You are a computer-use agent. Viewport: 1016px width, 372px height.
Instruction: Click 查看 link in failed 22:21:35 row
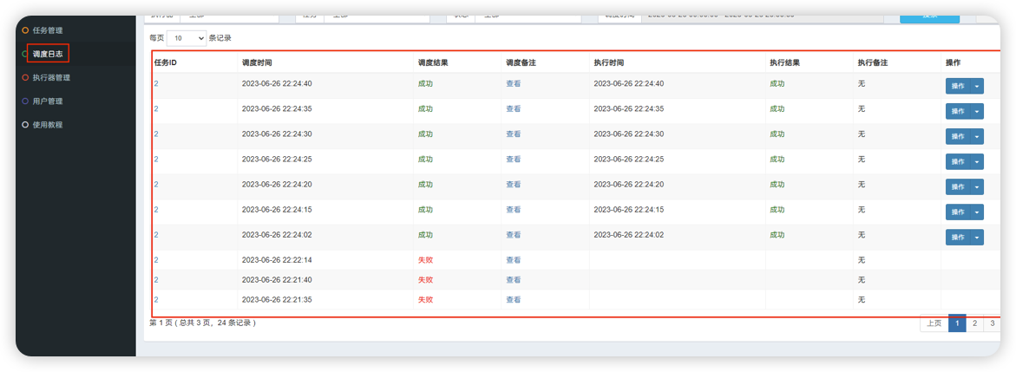[x=513, y=300]
